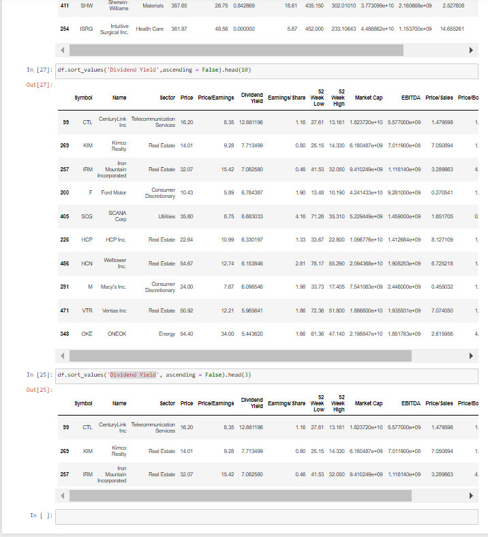Click the empty last input cell
This screenshot has height=537, width=488.
pos(266,517)
